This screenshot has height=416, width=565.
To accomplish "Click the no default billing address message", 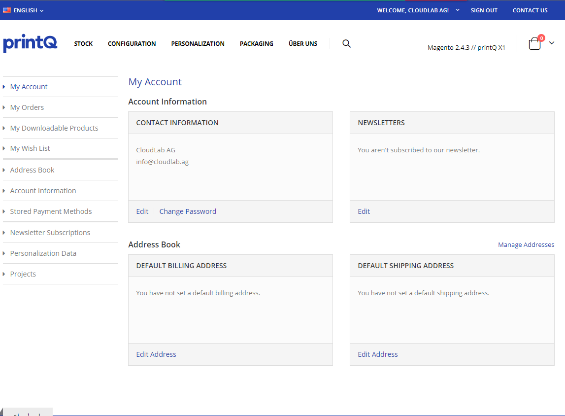I will pyautogui.click(x=198, y=293).
